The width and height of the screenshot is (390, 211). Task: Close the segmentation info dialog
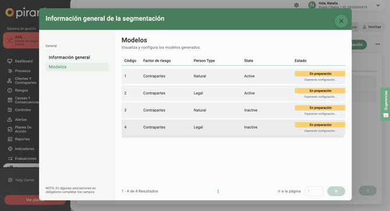[341, 21]
